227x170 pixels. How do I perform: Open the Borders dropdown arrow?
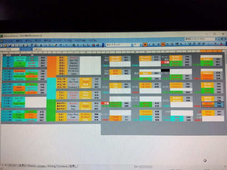pos(212,44)
